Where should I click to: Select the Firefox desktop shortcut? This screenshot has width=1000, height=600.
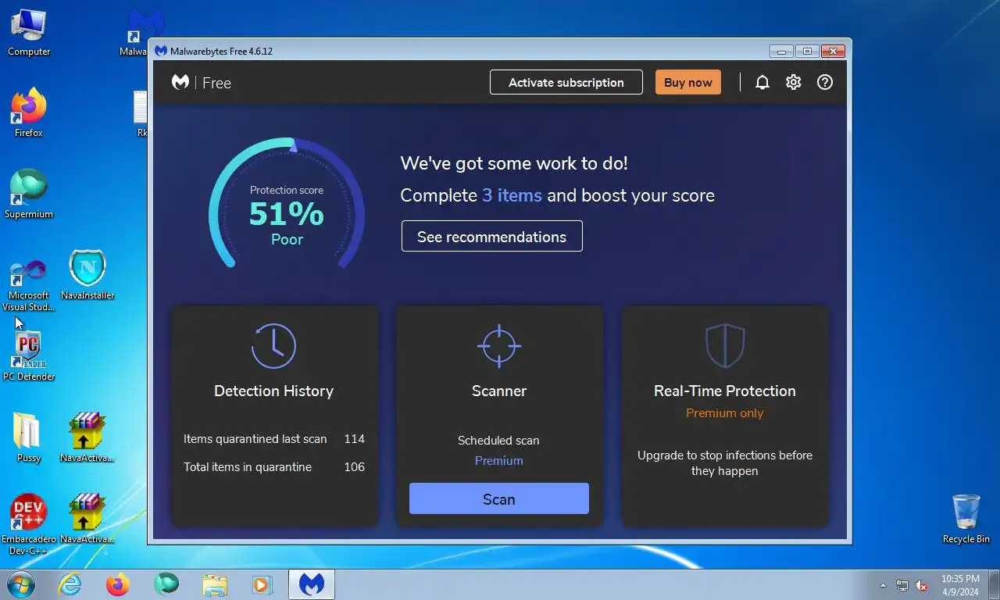click(29, 113)
